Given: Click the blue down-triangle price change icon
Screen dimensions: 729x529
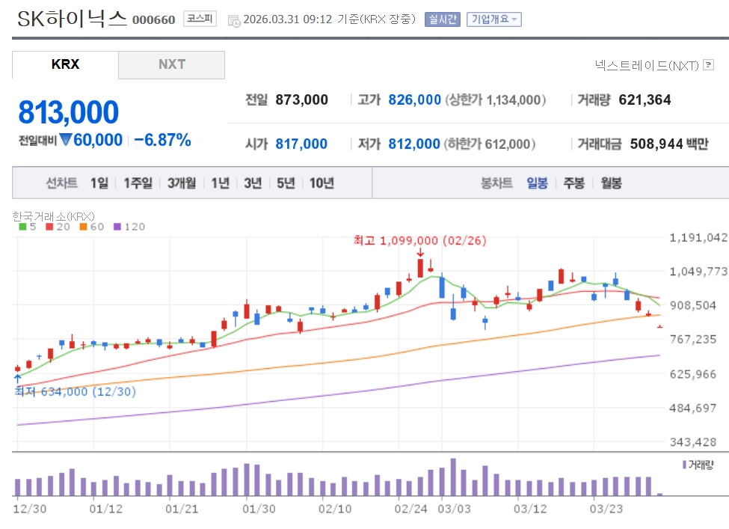Looking at the screenshot, I should pos(65,140).
